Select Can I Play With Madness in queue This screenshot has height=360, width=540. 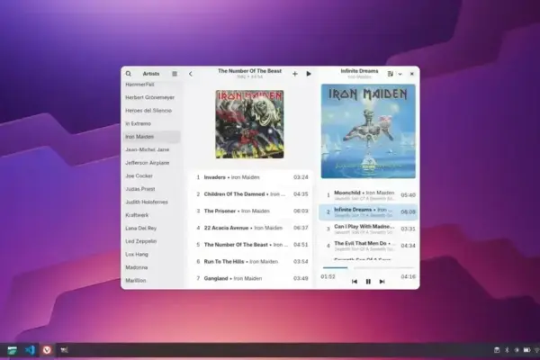coord(368,229)
